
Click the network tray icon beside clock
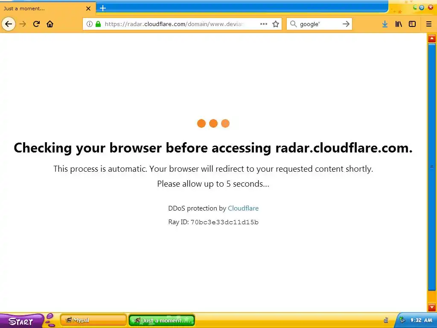[402, 320]
